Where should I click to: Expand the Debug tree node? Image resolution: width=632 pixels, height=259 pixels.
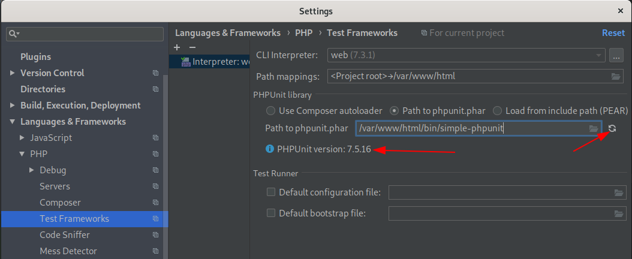31,170
